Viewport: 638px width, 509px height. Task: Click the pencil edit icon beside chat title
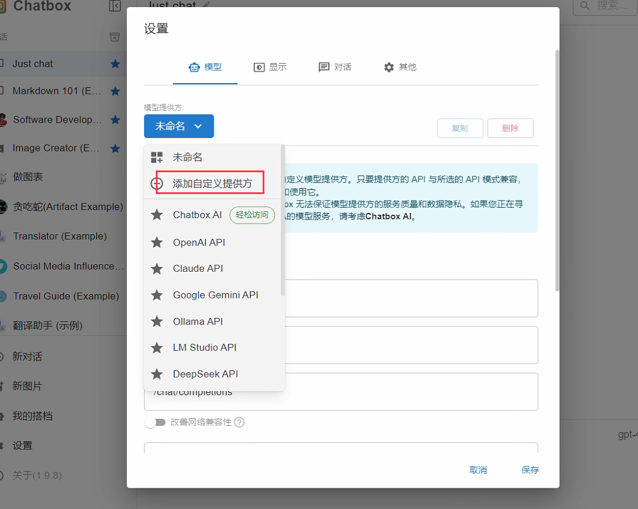click(x=207, y=5)
